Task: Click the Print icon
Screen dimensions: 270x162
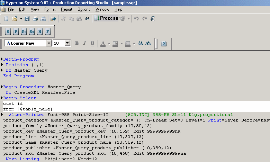Action: click(35, 19)
